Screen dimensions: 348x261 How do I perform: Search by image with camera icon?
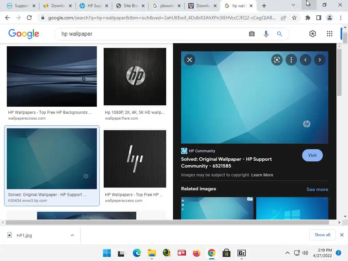(x=252, y=34)
